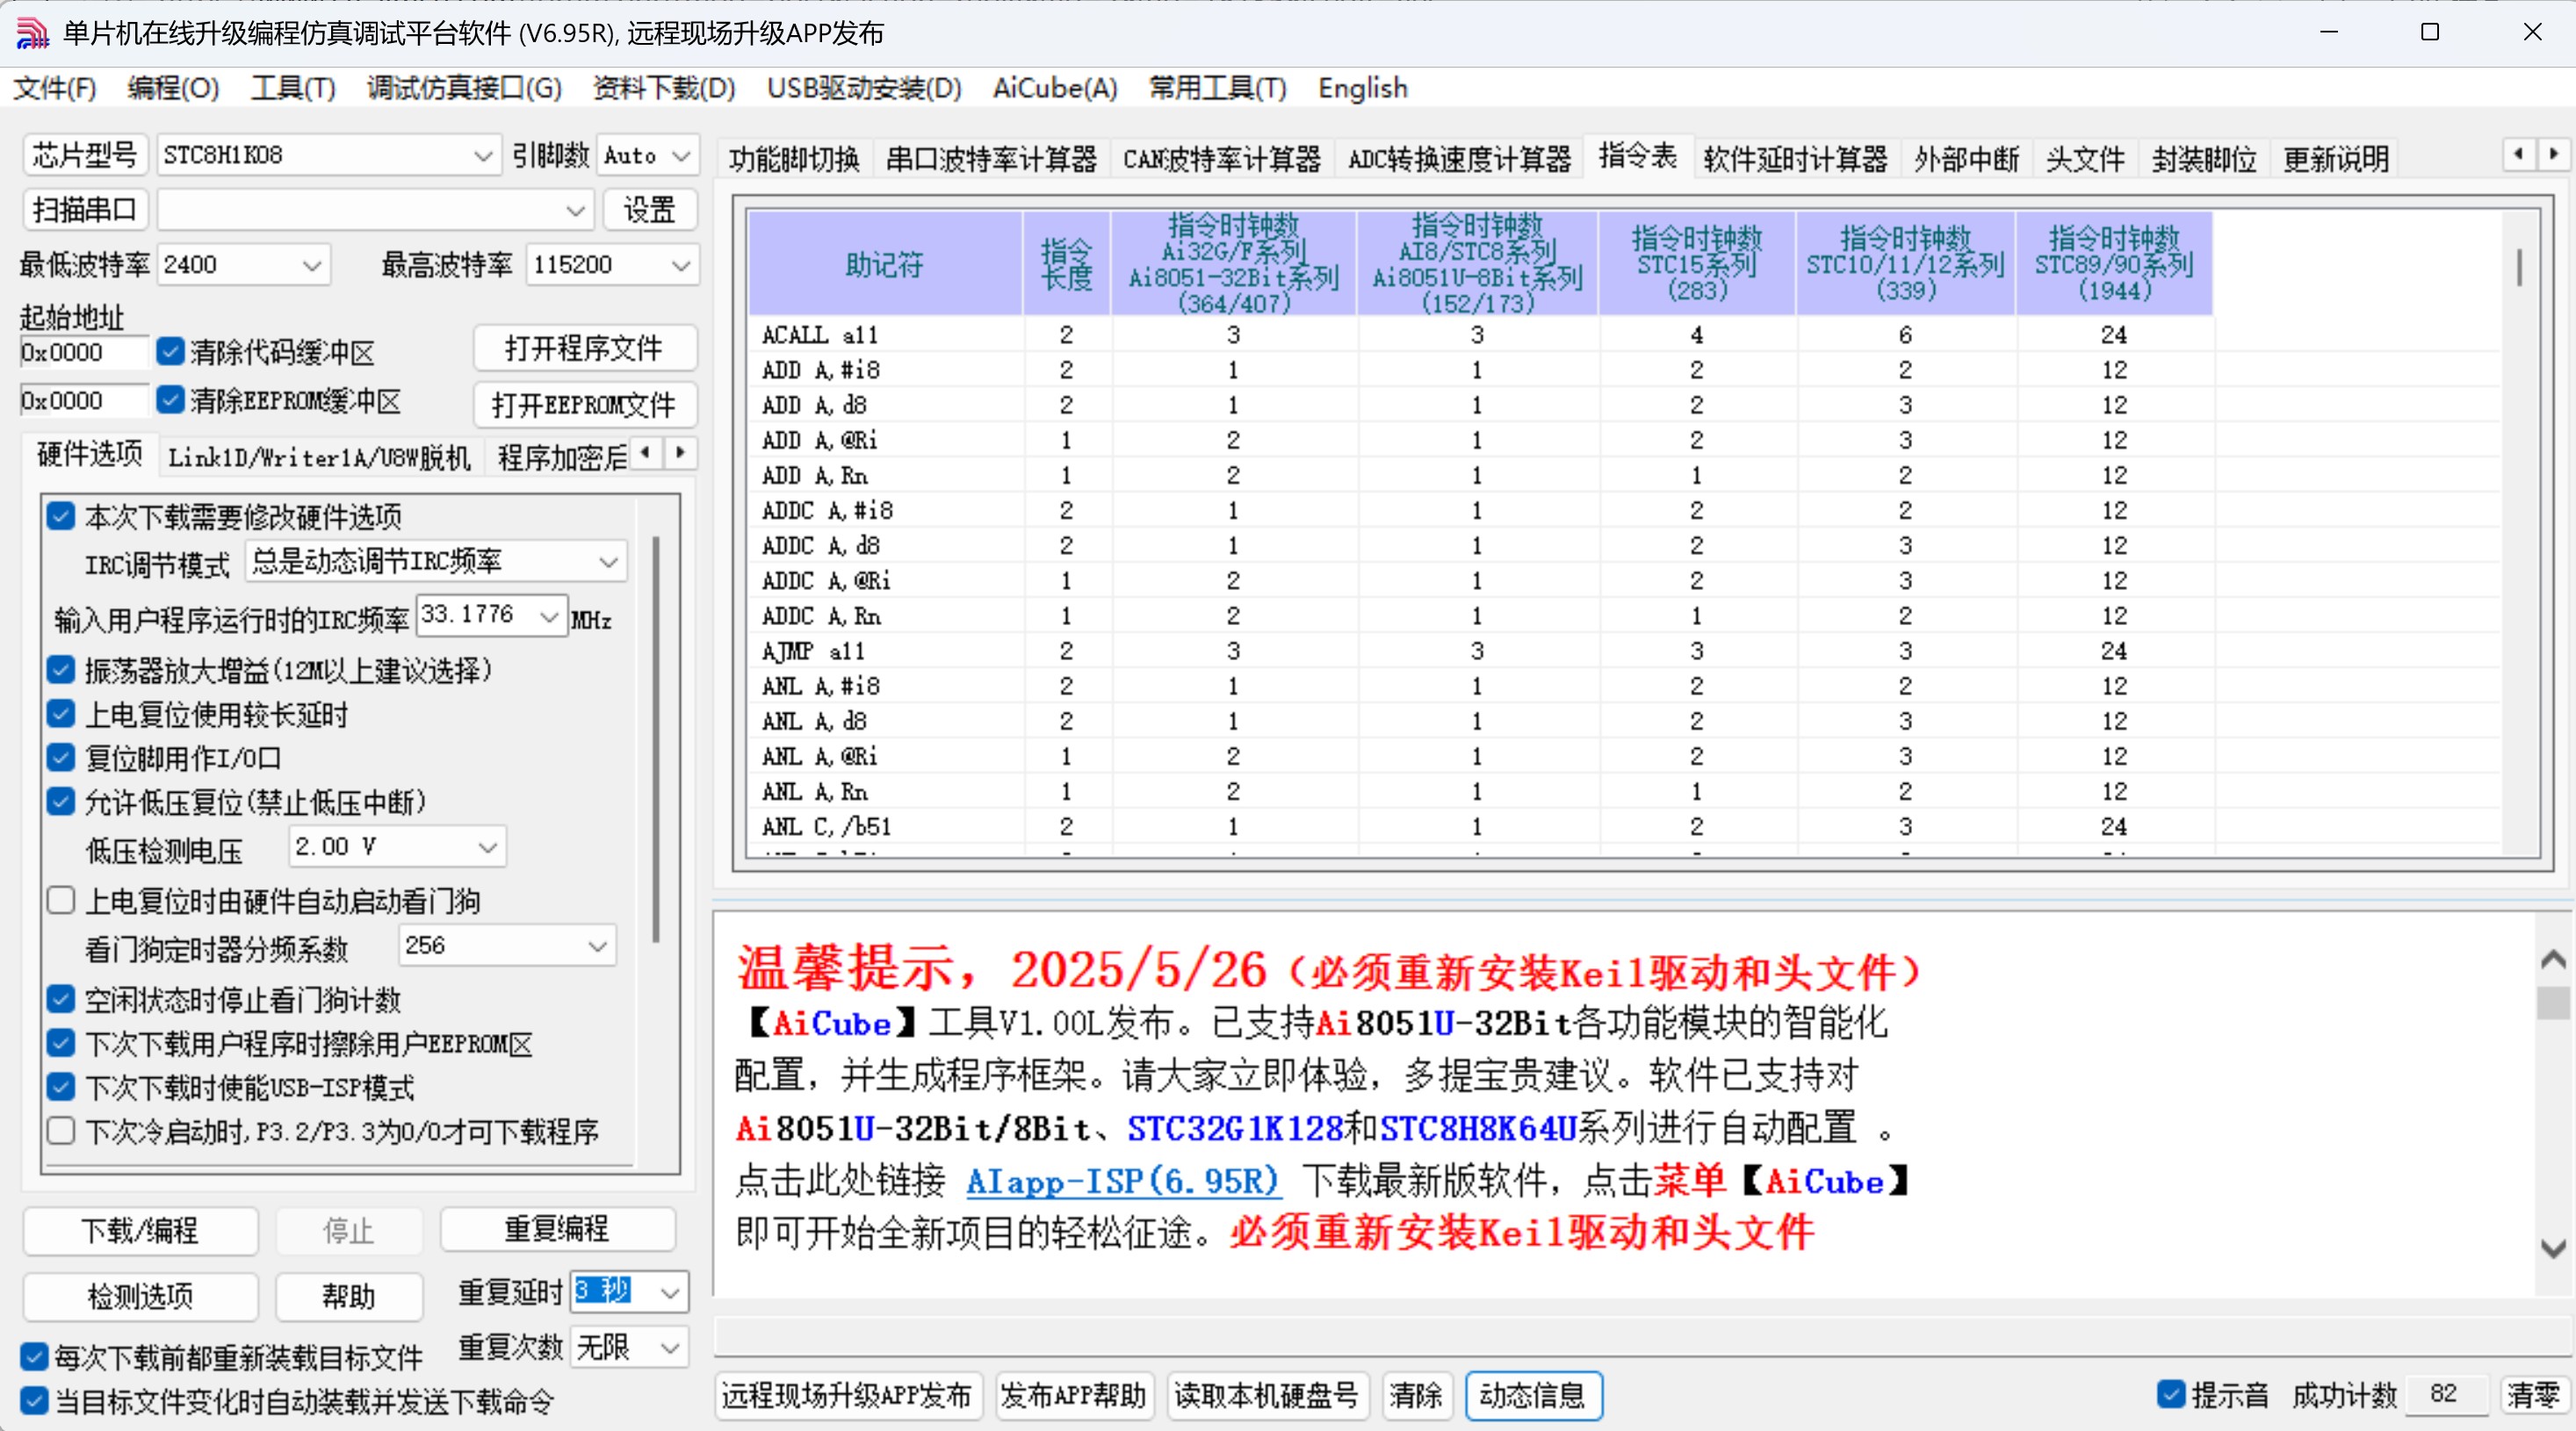
Task: Toggle 清除EEPROM缓冲区 checkbox
Action: point(170,400)
